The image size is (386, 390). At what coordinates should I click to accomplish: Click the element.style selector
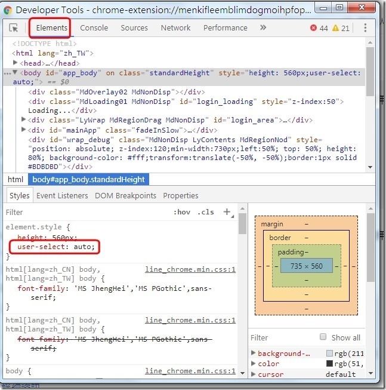click(33, 227)
